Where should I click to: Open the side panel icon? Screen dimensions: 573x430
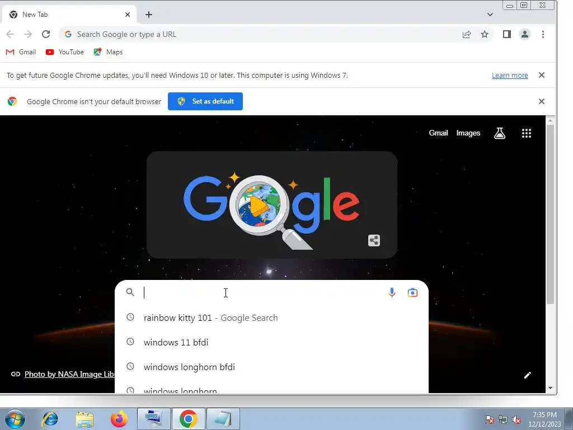[x=507, y=34]
